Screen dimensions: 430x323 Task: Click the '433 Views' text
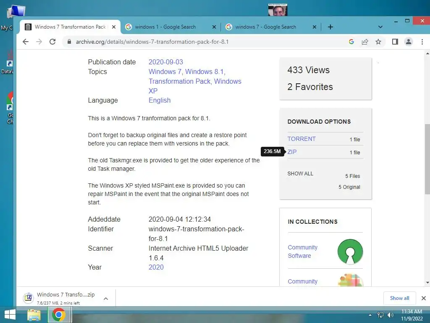coord(308,70)
